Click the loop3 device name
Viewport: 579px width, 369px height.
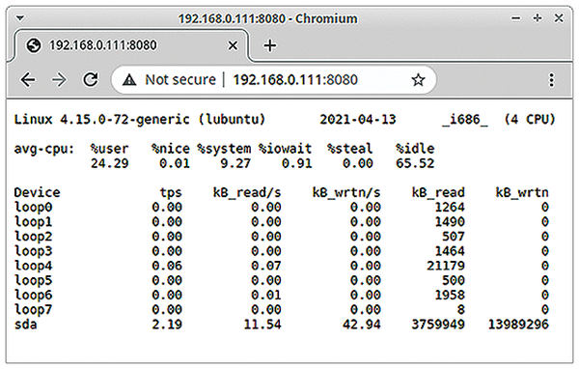point(33,251)
